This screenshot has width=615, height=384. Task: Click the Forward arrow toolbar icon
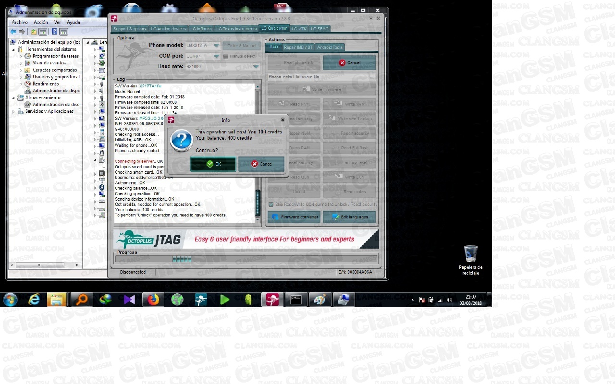(22, 32)
